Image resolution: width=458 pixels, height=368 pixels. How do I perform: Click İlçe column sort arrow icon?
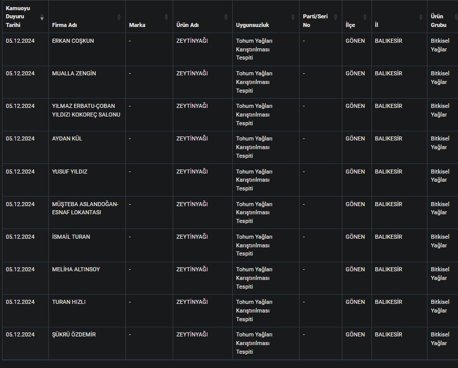click(x=365, y=17)
